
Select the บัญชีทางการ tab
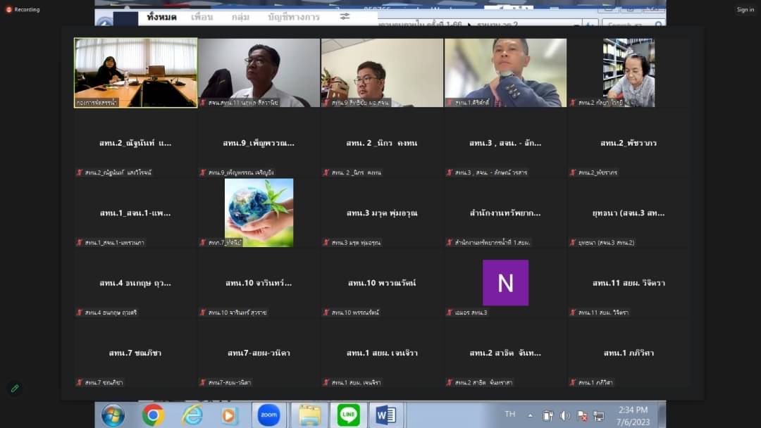click(294, 17)
